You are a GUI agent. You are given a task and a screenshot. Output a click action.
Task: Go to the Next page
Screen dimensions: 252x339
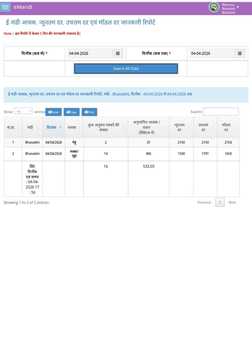[x=232, y=202]
